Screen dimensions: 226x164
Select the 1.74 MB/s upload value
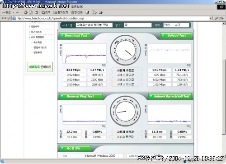[182, 70]
